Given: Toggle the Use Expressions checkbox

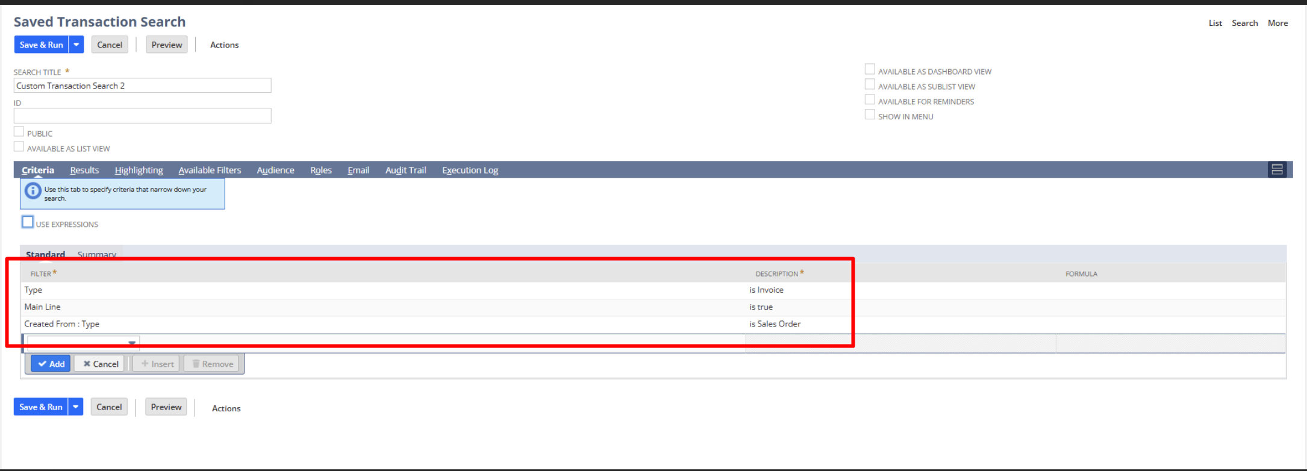Looking at the screenshot, I should [x=28, y=222].
